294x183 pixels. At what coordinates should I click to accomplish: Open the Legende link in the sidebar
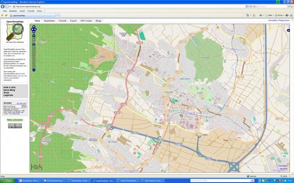[8, 95]
